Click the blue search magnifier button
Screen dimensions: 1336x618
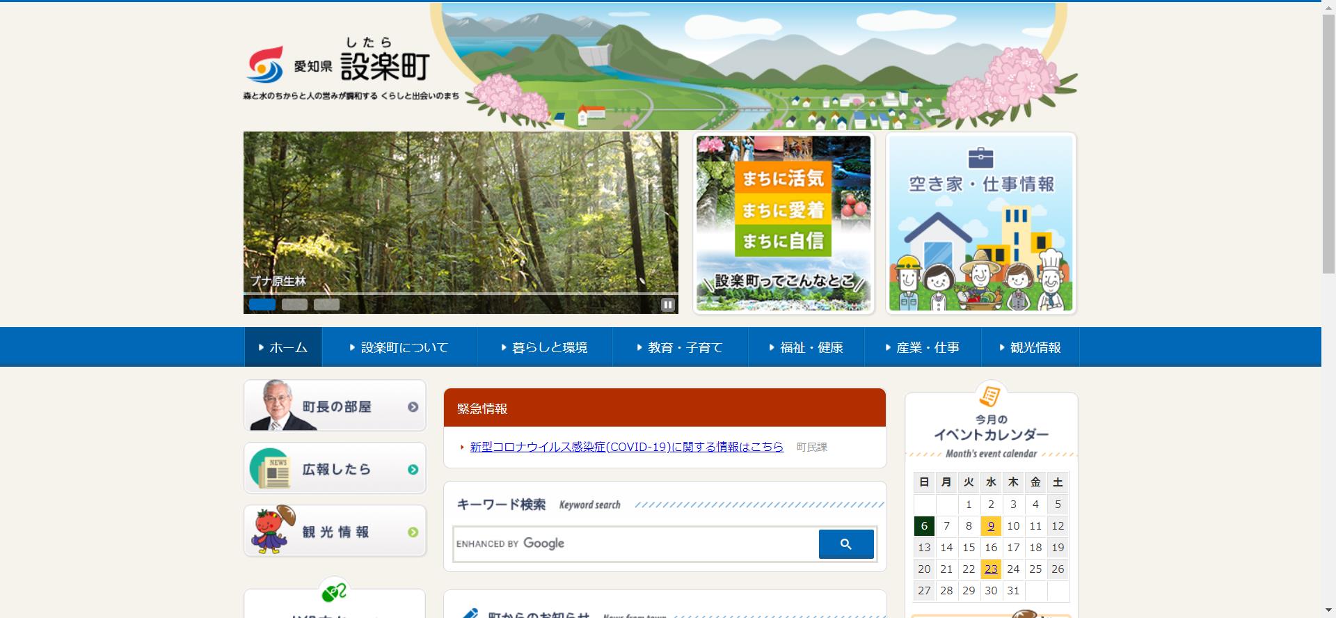pos(846,544)
